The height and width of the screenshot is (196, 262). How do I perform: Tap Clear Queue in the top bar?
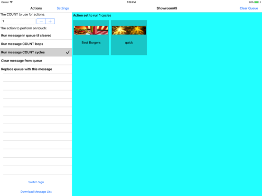[249, 8]
